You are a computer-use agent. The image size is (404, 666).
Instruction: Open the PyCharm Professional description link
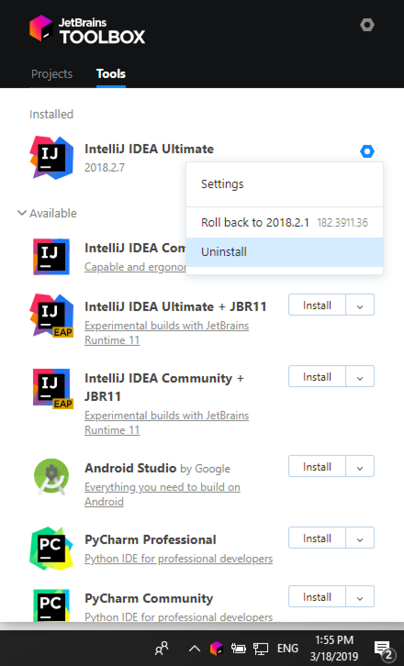coord(179,559)
